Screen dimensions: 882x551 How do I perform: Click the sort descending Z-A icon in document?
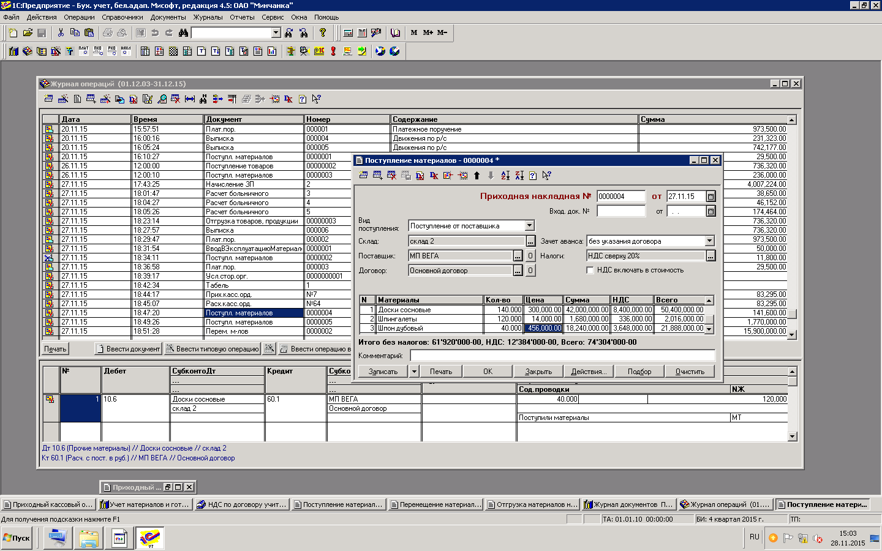tap(519, 176)
